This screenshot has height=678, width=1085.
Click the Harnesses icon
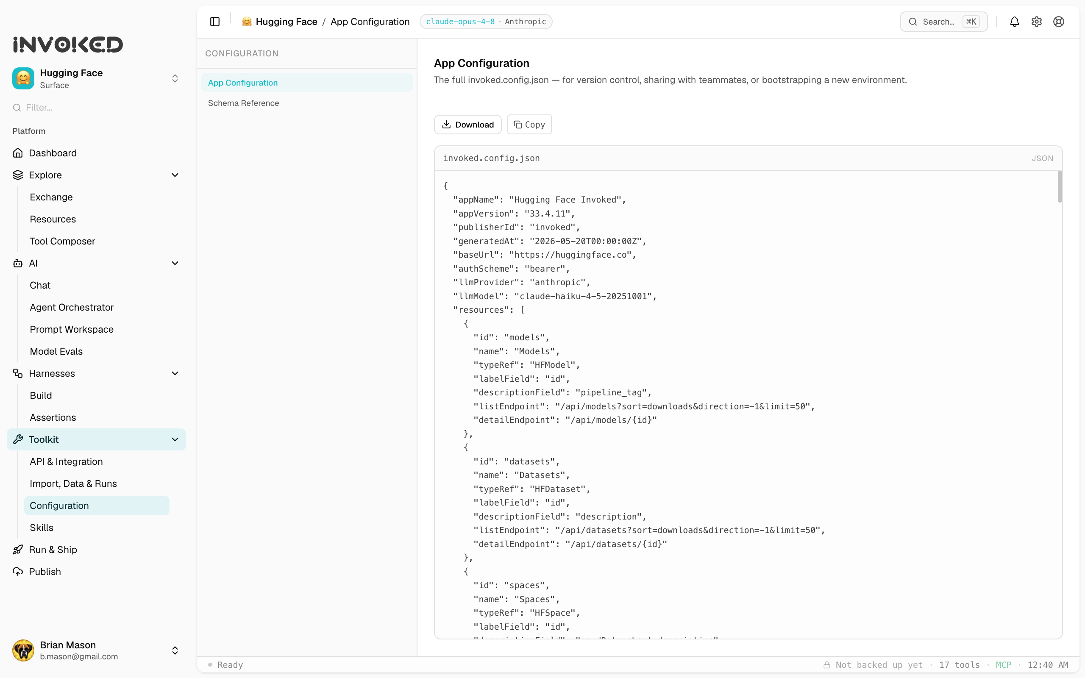[x=18, y=373]
